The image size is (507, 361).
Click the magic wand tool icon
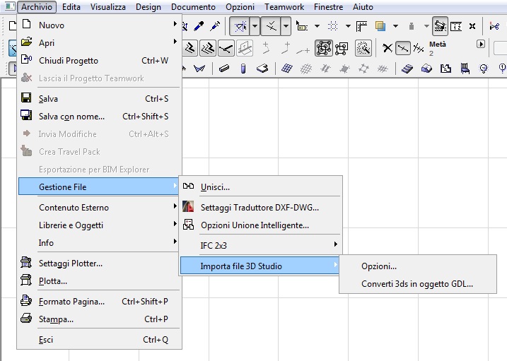(x=363, y=49)
